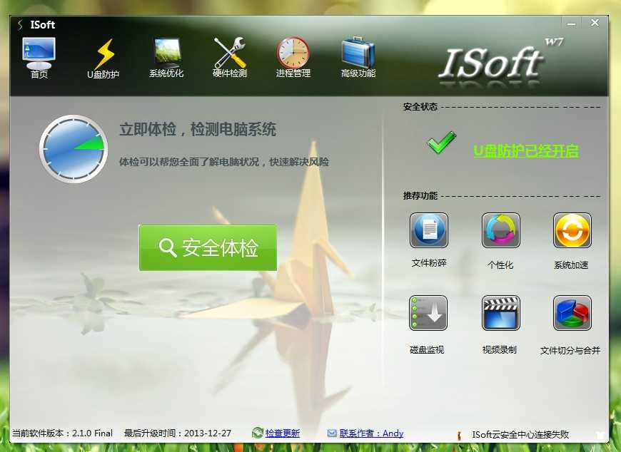Open the 首页 home monitor icon
Viewport: 621px width, 452px height.
click(x=39, y=55)
